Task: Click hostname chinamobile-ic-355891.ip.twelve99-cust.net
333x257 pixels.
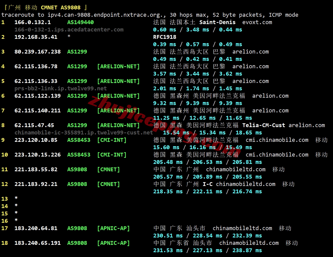Action: point(84,133)
